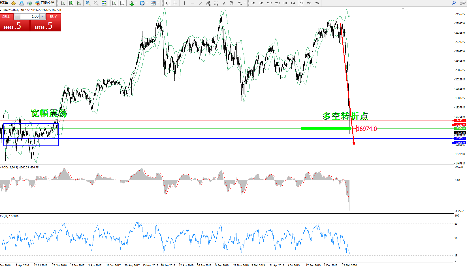Viewport: 467px width, 268px height.
Task: Select the Crosshair tool
Action: click(175, 3)
